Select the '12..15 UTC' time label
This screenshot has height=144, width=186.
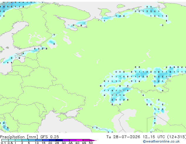[154, 137]
